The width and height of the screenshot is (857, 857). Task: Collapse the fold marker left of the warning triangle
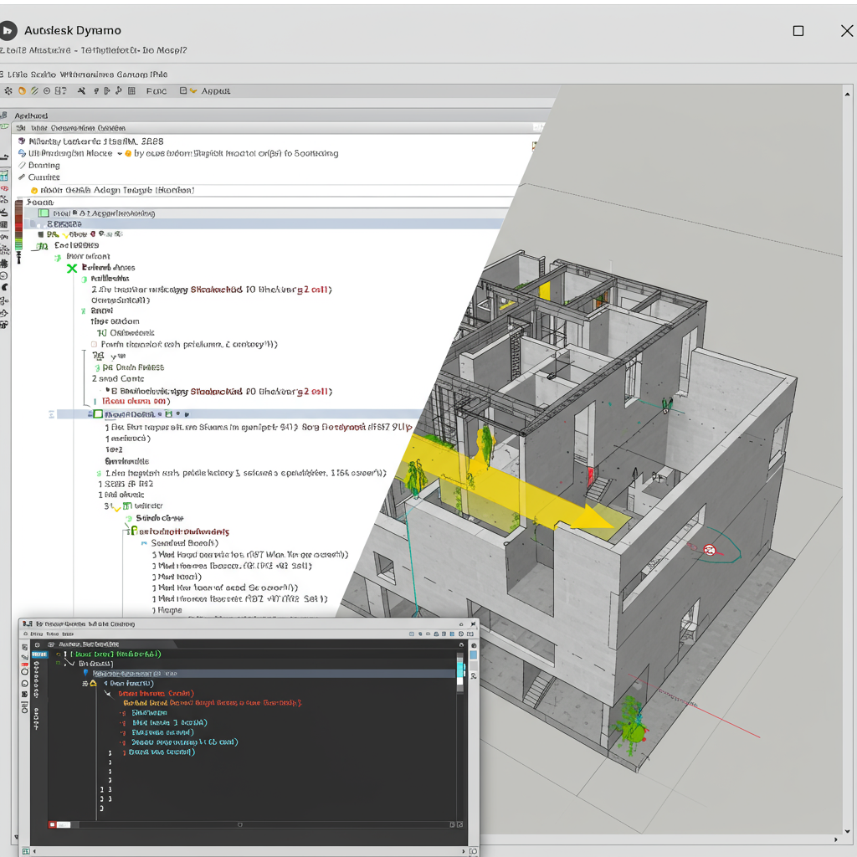tap(85, 684)
